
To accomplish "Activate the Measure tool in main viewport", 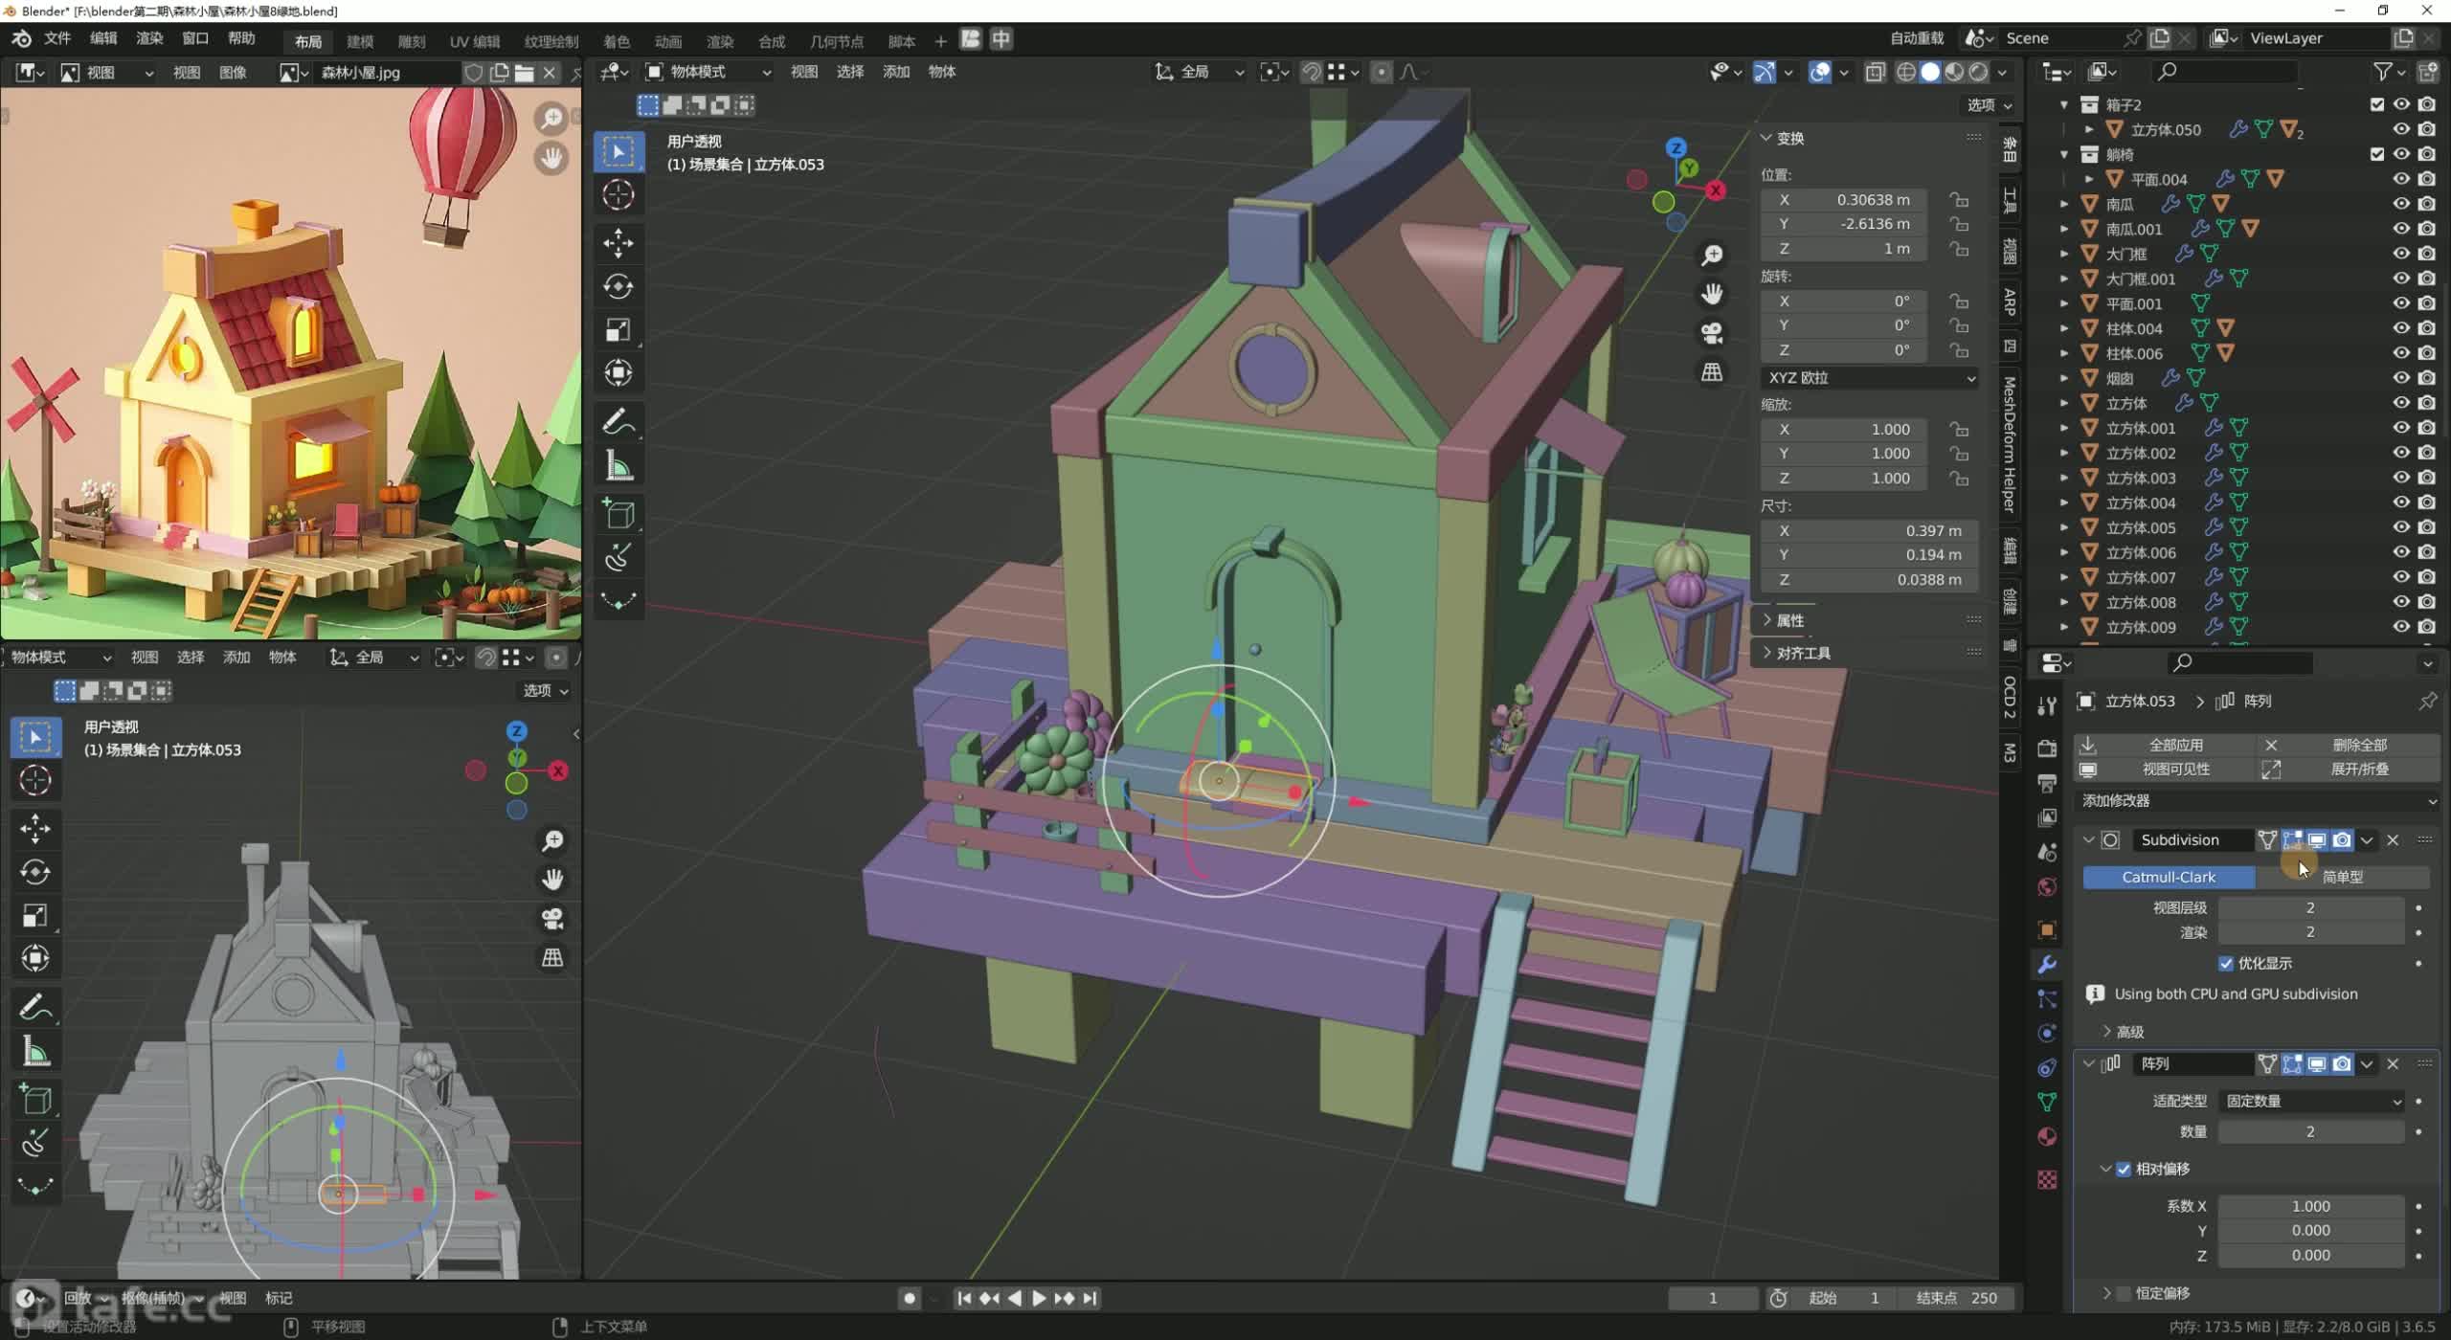I will pos(618,466).
